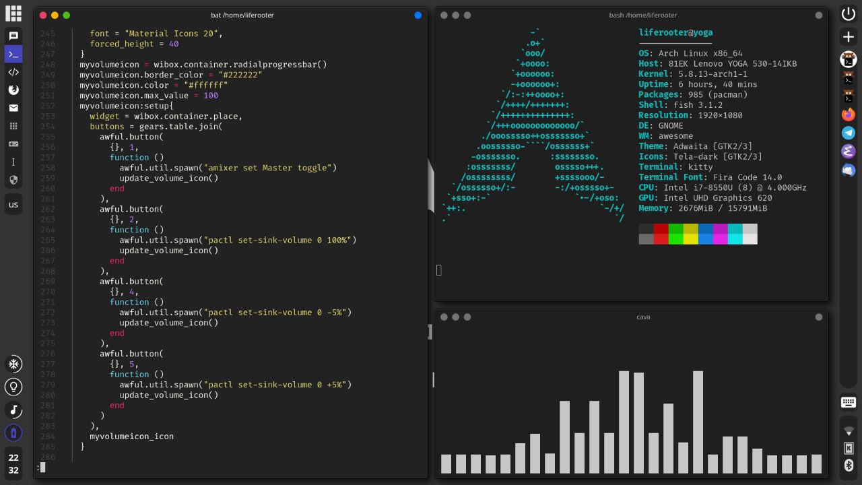Click the bash prompt cursor under neofetch

(439, 270)
